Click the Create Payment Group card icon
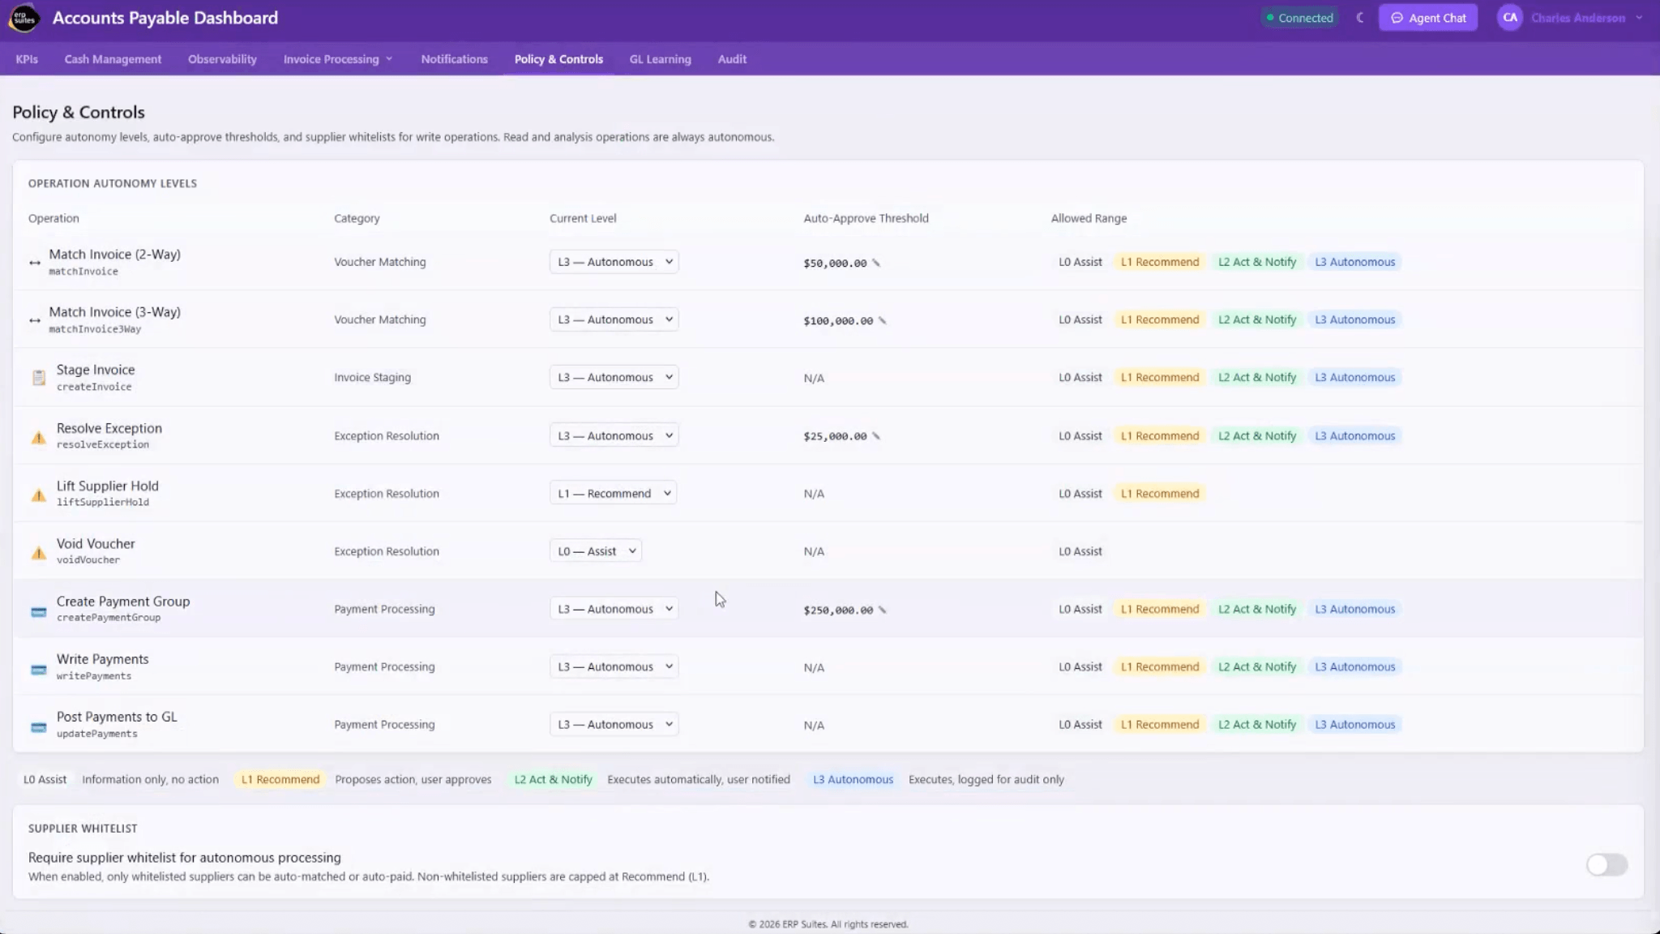This screenshot has height=934, width=1660. pos(38,612)
